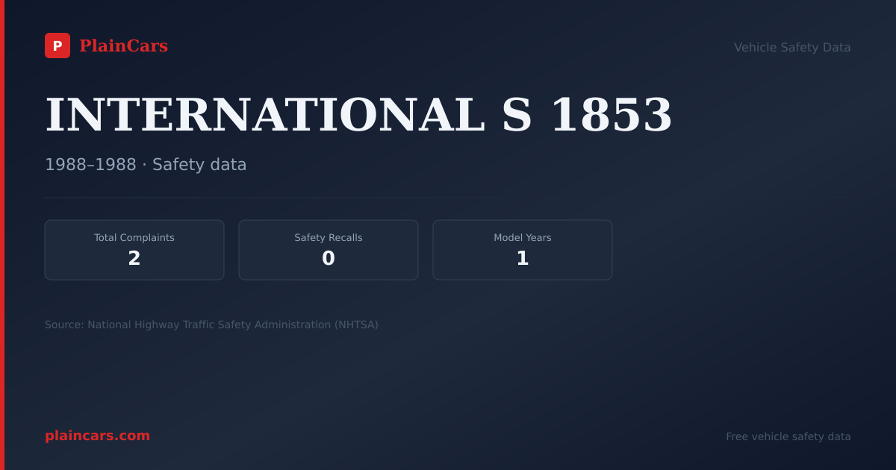Open the Total Complaints card
This screenshot has width=896, height=470.
tap(134, 250)
